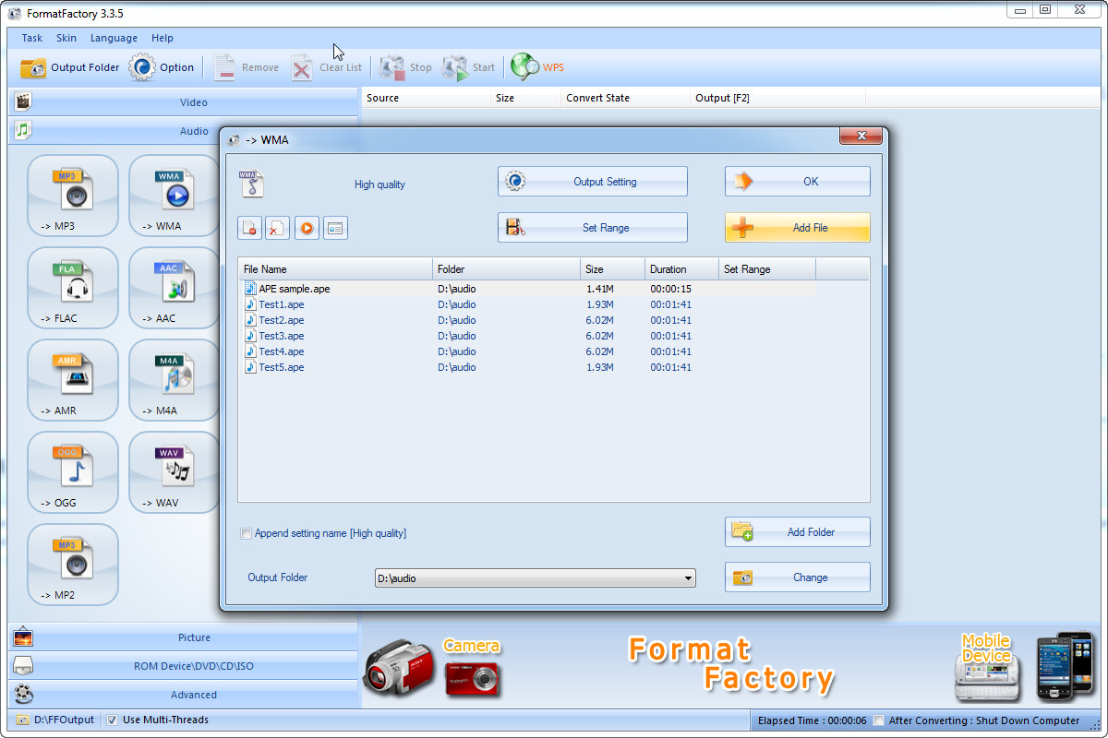The image size is (1108, 738).
Task: Select the MP2 conversion icon
Action: coord(73,565)
